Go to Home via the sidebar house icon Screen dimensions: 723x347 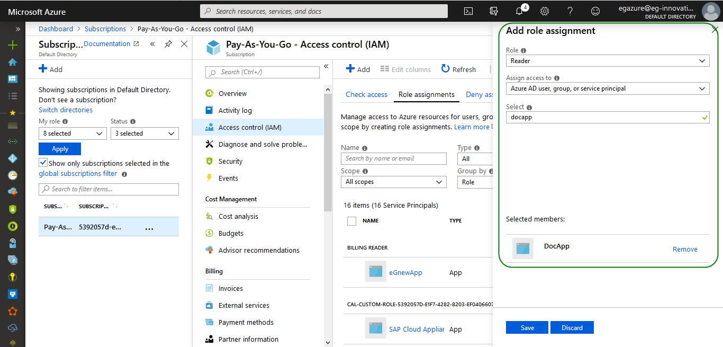pyautogui.click(x=13, y=62)
